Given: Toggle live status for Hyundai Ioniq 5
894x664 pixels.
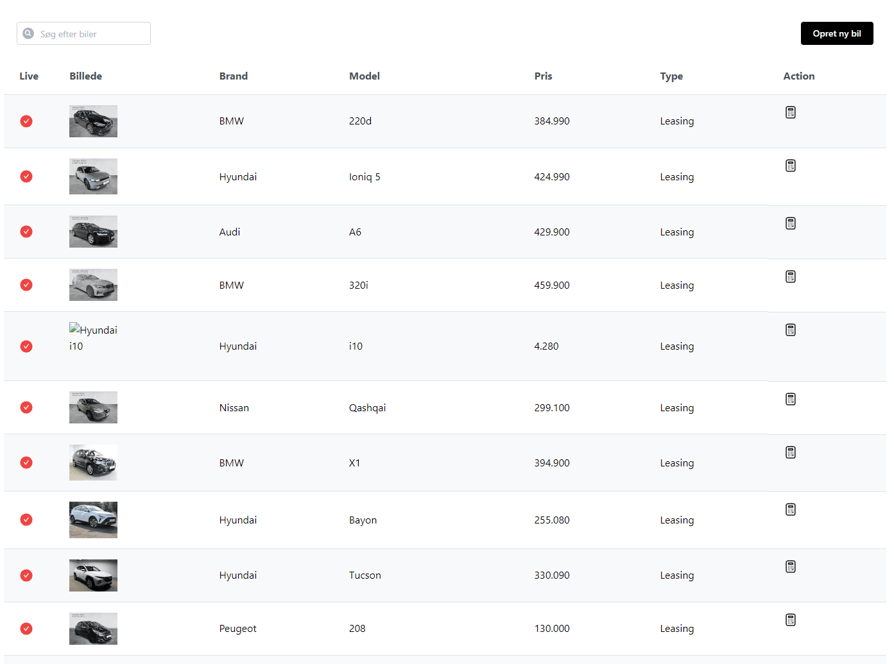Looking at the screenshot, I should (26, 176).
